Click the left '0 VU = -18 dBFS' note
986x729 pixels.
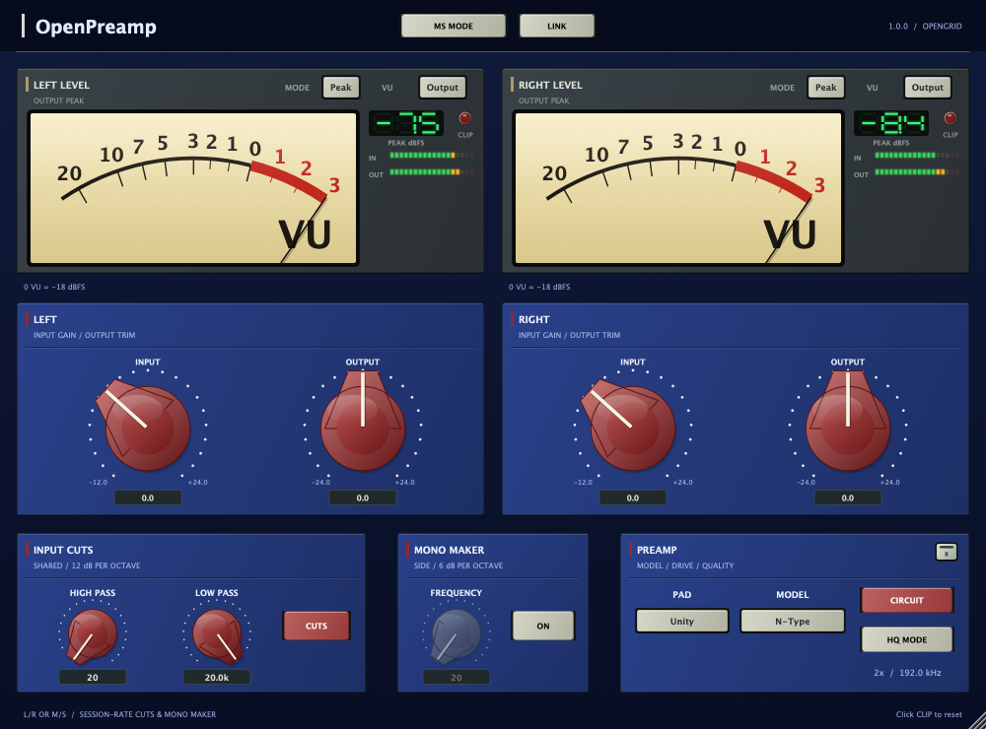pyautogui.click(x=54, y=287)
